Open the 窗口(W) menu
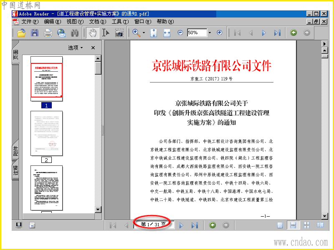Viewport: 334px width, 250px height. [x=143, y=22]
